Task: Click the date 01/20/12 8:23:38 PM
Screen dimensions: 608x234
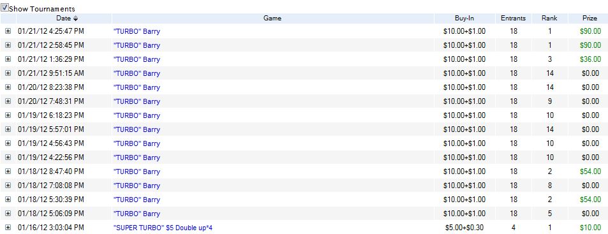Action: tap(51, 87)
